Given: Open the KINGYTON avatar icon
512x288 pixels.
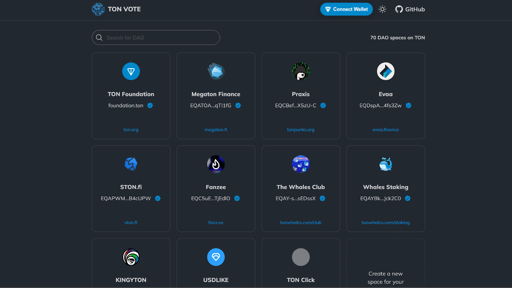Looking at the screenshot, I should [131, 257].
